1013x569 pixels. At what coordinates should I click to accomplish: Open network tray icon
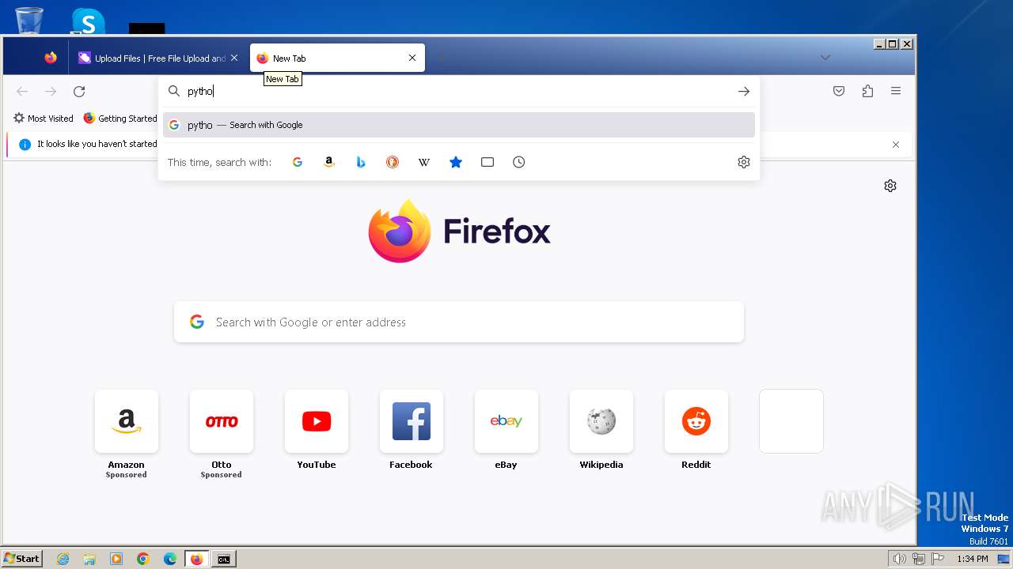click(x=918, y=559)
